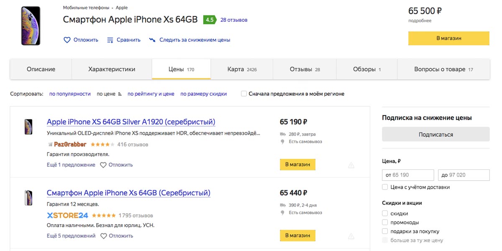Click the подробнее link under the price
The height and width of the screenshot is (251, 502).
pyautogui.click(x=420, y=20)
